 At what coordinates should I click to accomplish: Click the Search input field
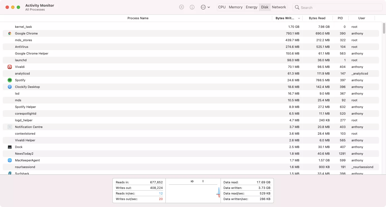(x=340, y=8)
